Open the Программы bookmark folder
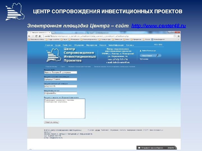The image size is (202, 151). coord(136,39)
